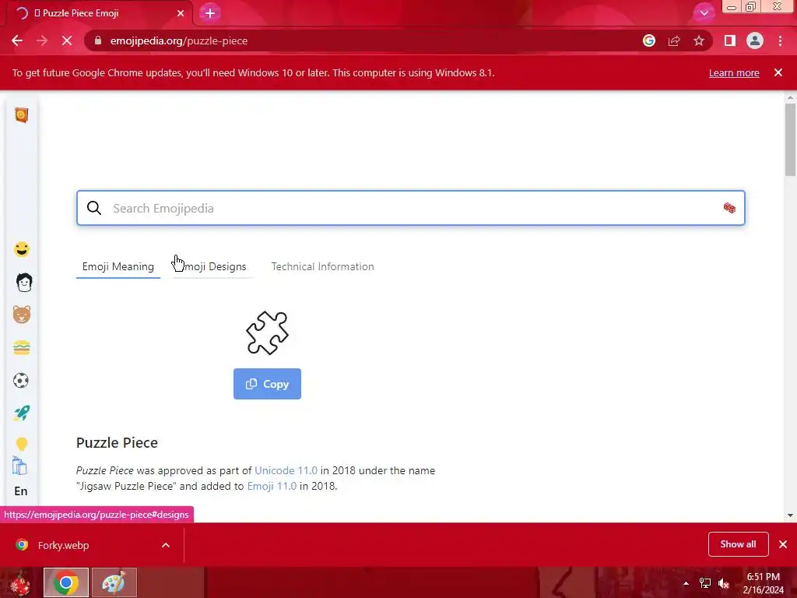Click the address bar URL emojipedia.org/puzzle-piece
Viewport: 797px width, 598px height.
tap(179, 40)
